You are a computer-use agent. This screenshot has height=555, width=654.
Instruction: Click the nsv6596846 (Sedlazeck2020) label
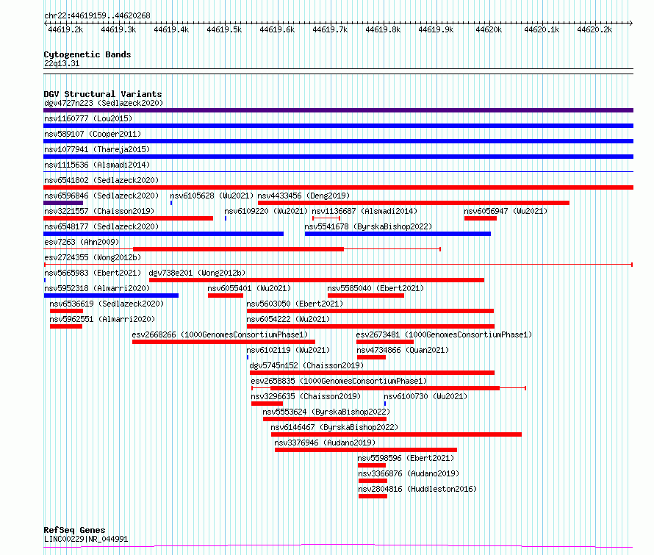pyautogui.click(x=101, y=196)
